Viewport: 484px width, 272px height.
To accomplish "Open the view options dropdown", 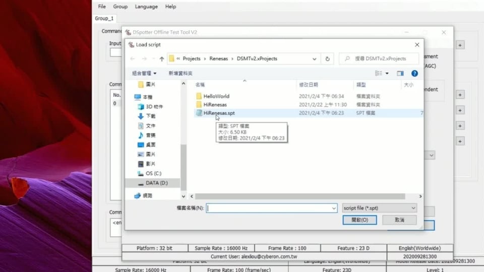I will click(387, 74).
